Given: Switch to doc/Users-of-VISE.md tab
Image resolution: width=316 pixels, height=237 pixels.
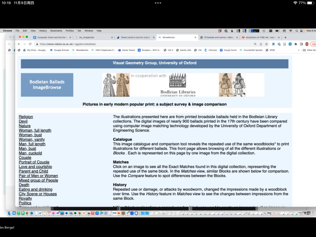Looking at the screenshot, I should tap(260, 37).
